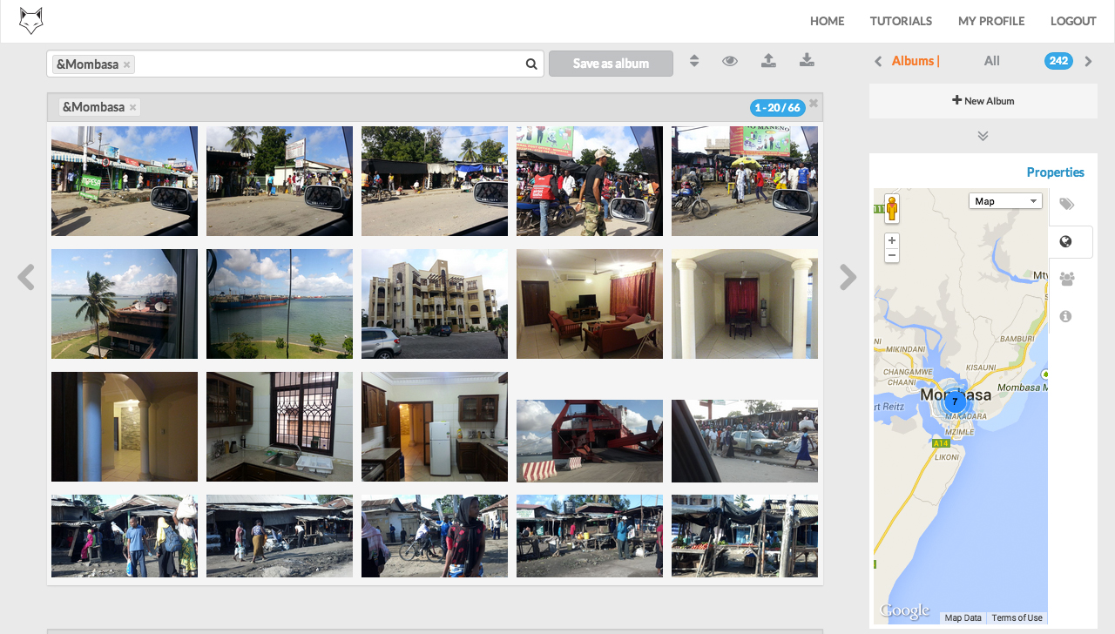Open the sort order up-down arrows
This screenshot has width=1115, height=634.
[x=694, y=61]
